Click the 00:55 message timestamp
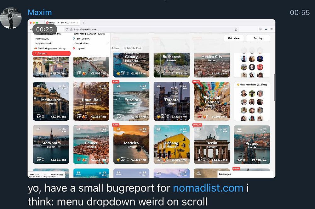Viewport: 315px width, 209px height. 300,13
